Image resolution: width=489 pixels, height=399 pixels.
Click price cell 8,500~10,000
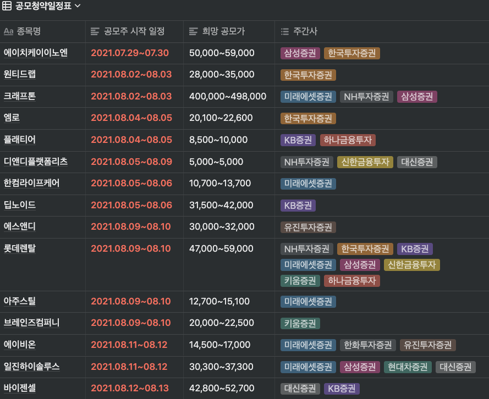(218, 140)
